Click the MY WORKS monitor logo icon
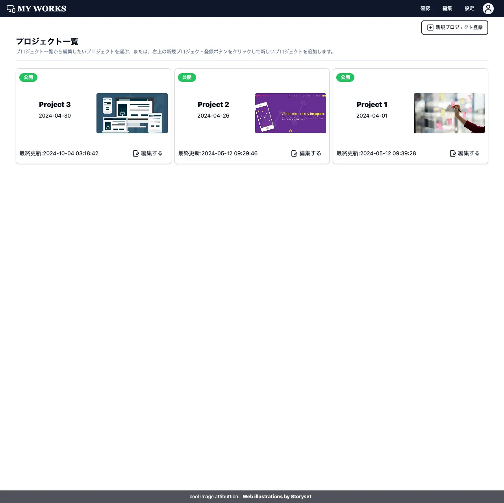The width and height of the screenshot is (504, 503). [x=11, y=9]
